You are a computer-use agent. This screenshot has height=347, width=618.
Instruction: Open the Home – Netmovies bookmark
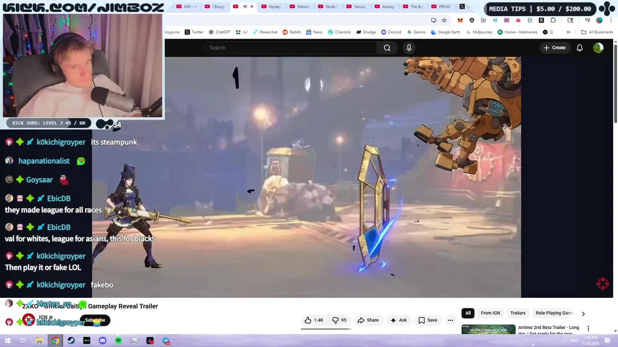click(x=517, y=32)
